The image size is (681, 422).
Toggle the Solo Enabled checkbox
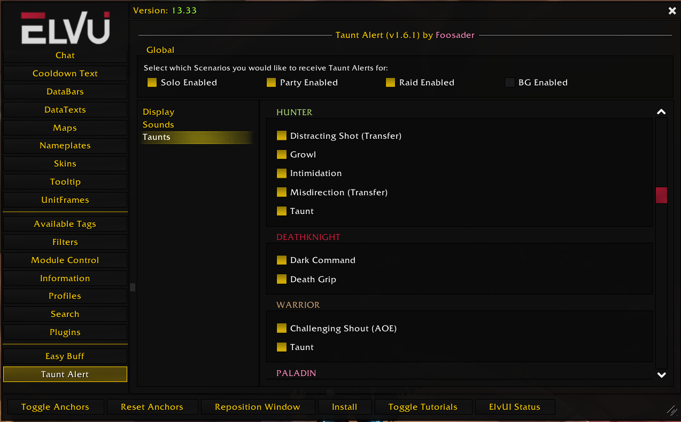pos(152,83)
